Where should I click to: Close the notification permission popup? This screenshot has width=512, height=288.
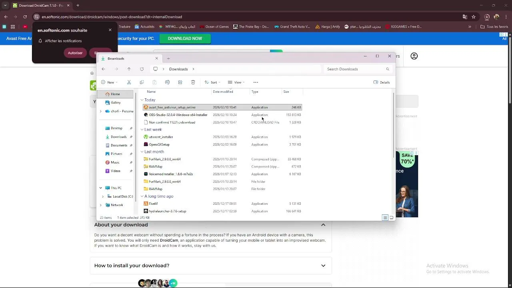pos(110,30)
